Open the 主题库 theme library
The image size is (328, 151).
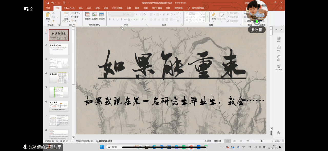95,15
